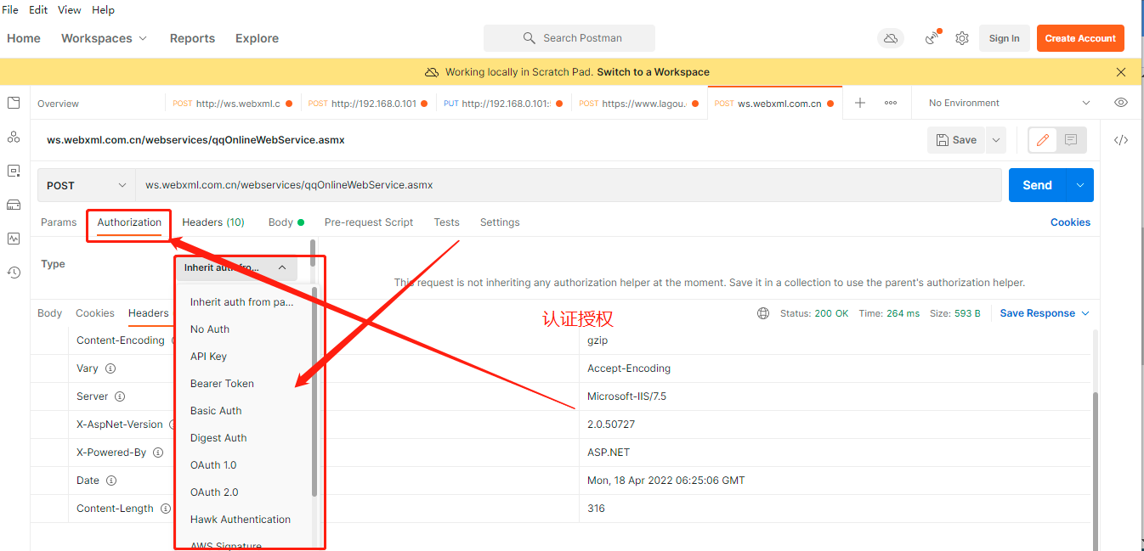
Task: Open the POST method dropdown
Action: tap(86, 185)
